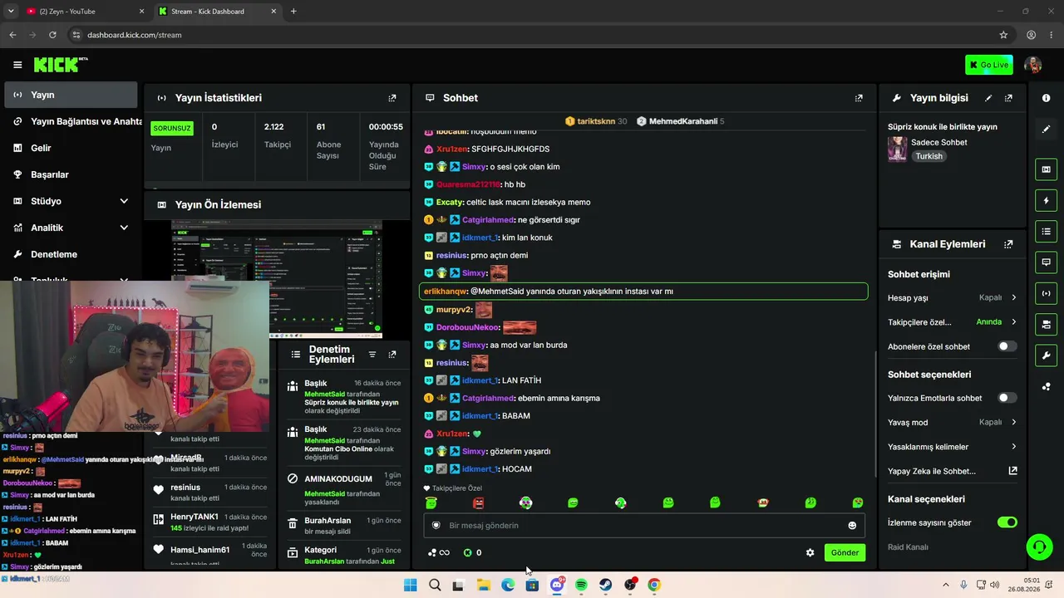
Task: Open Hesap yaşı setting chevron
Action: pos(1013,297)
